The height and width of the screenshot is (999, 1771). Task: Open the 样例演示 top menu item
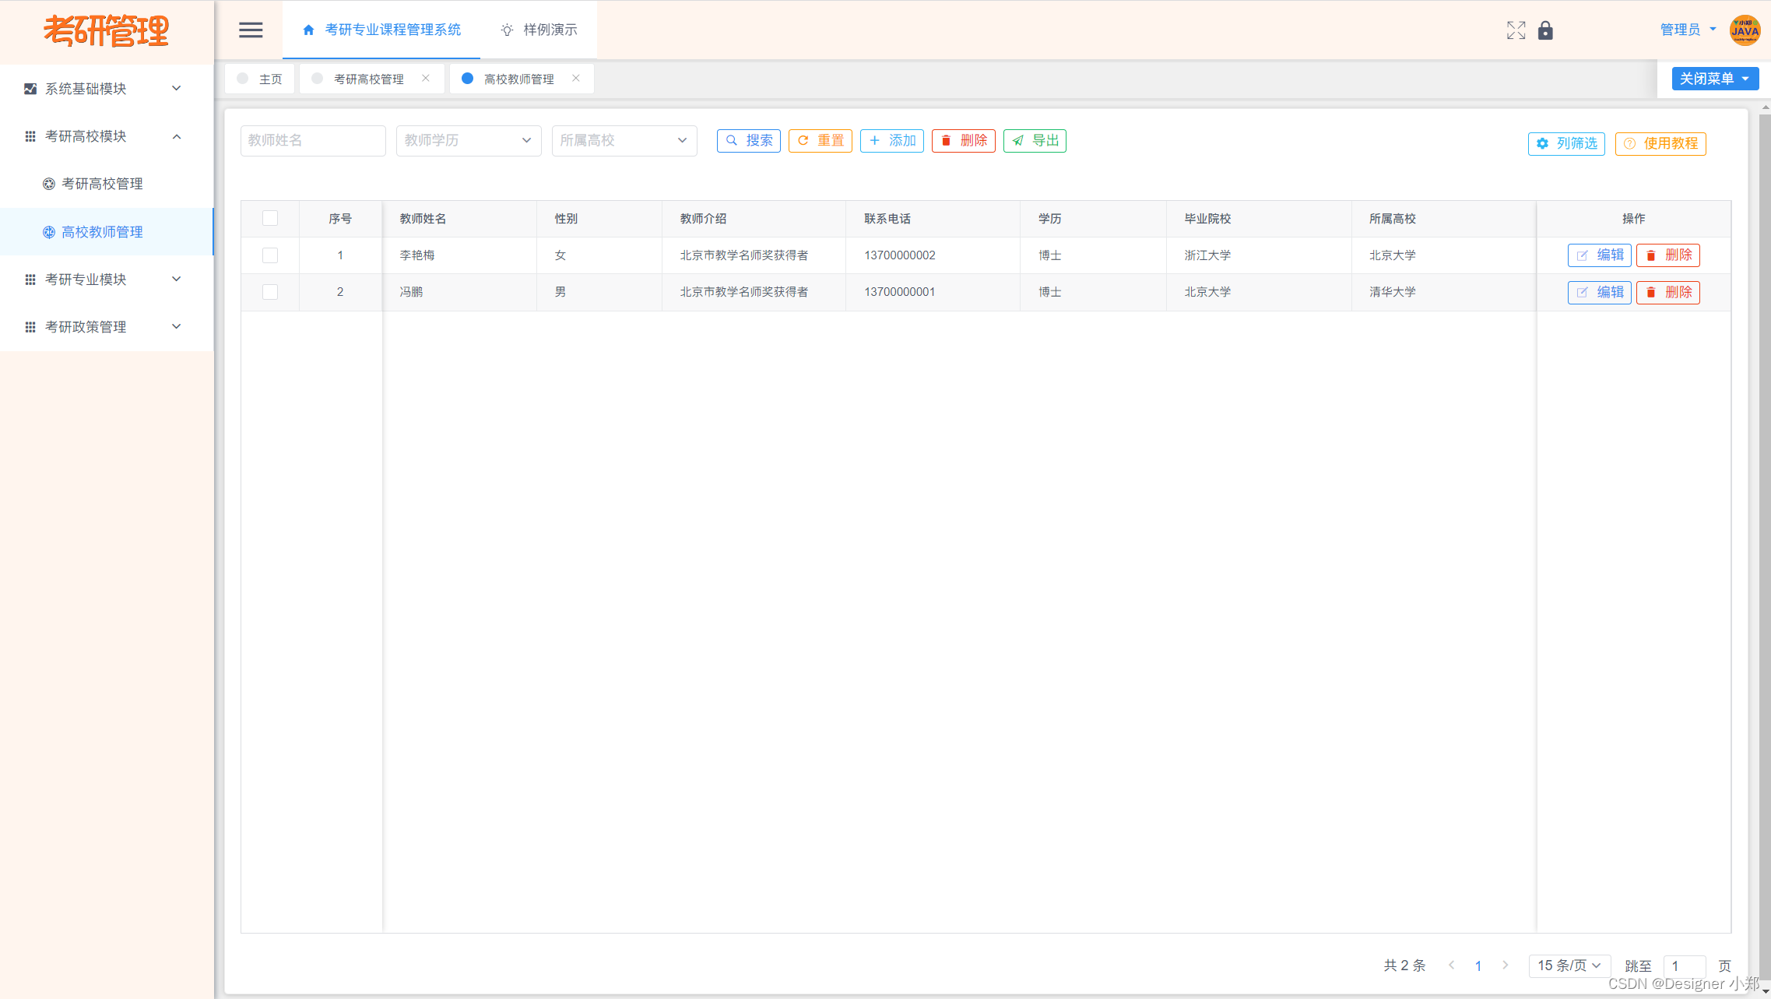pyautogui.click(x=539, y=30)
